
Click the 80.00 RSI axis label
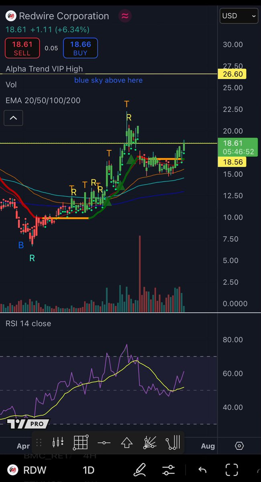point(233,339)
